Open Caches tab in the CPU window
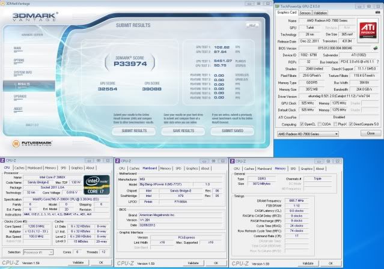 (19, 168)
